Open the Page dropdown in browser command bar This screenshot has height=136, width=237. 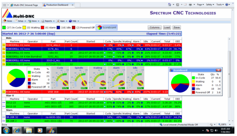coord(200,5)
